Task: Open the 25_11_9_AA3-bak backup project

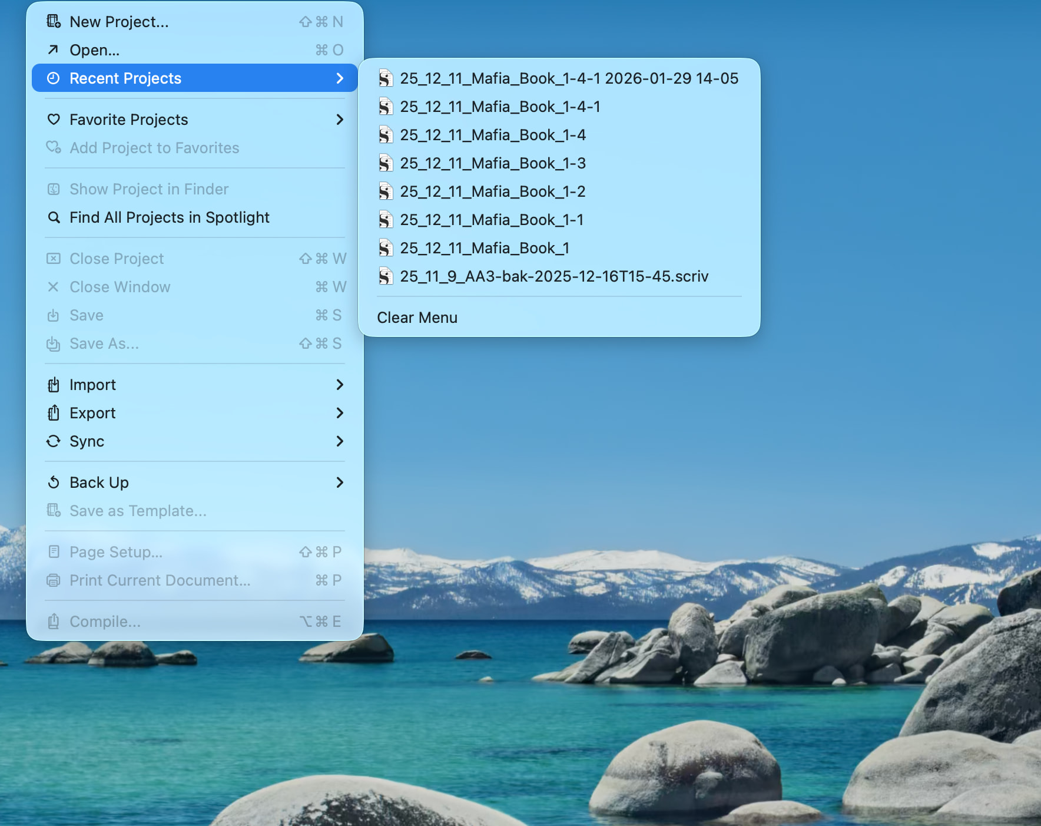Action: coord(553,276)
